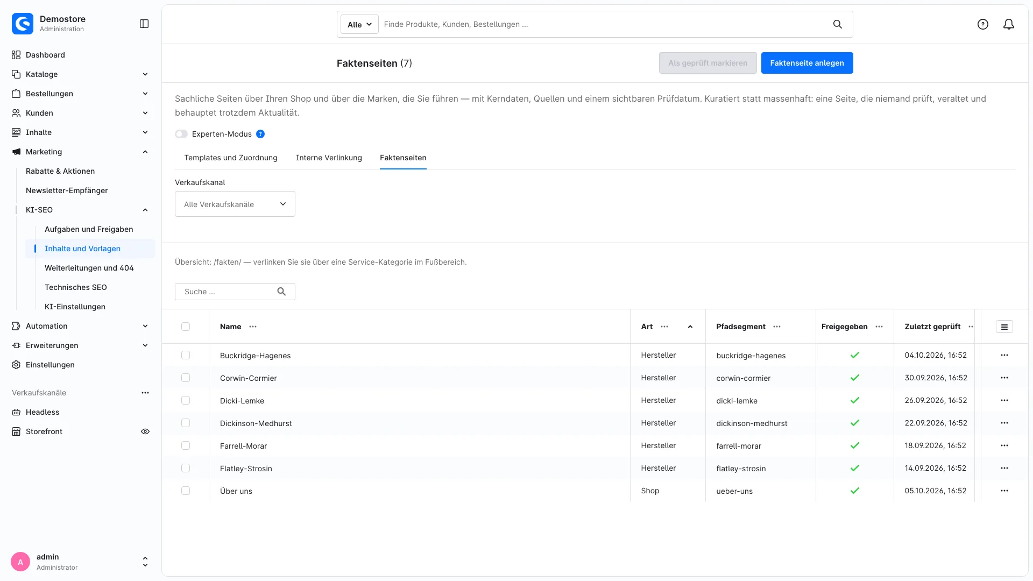The height and width of the screenshot is (581, 1033).
Task: Toggle the Storefront eye icon
Action: tap(145, 431)
